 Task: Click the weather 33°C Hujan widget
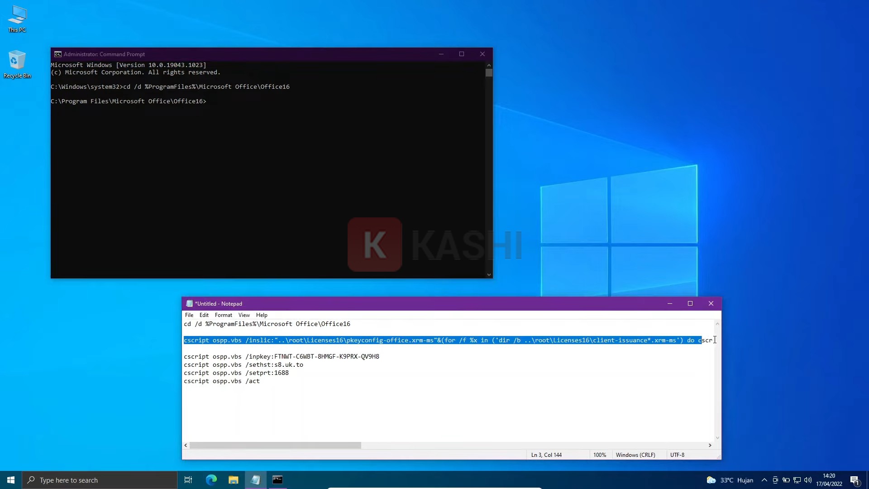point(730,480)
